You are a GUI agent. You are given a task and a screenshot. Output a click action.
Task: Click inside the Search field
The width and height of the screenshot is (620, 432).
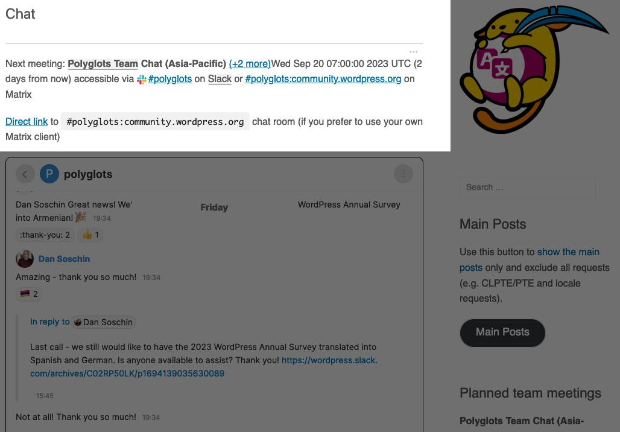coord(527,188)
